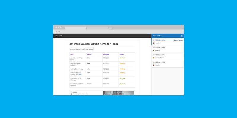Switch to the second browser tab
Screen dimensions: 237x118
(x=98, y=28)
